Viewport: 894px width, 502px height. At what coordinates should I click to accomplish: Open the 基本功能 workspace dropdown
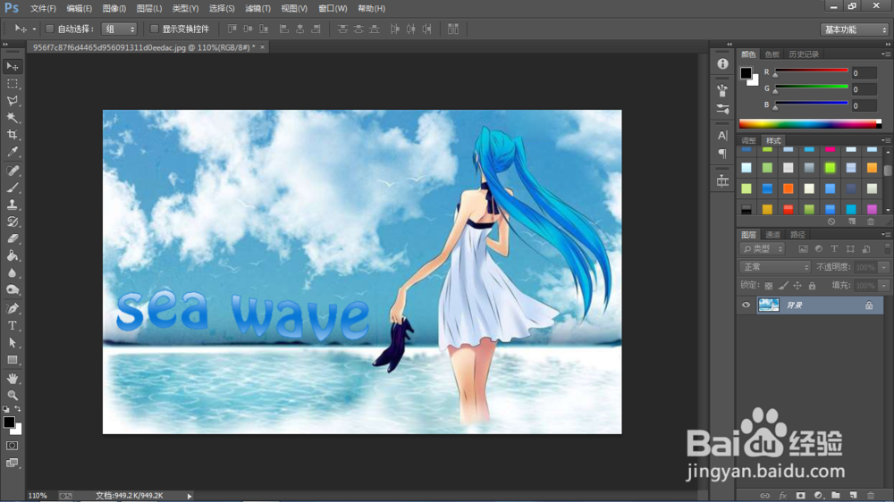click(854, 29)
